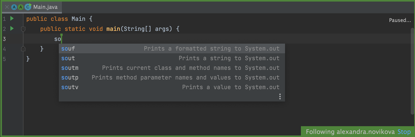Select the Main.java editor tab
This screenshot has height=137, width=415.
(x=45, y=7)
